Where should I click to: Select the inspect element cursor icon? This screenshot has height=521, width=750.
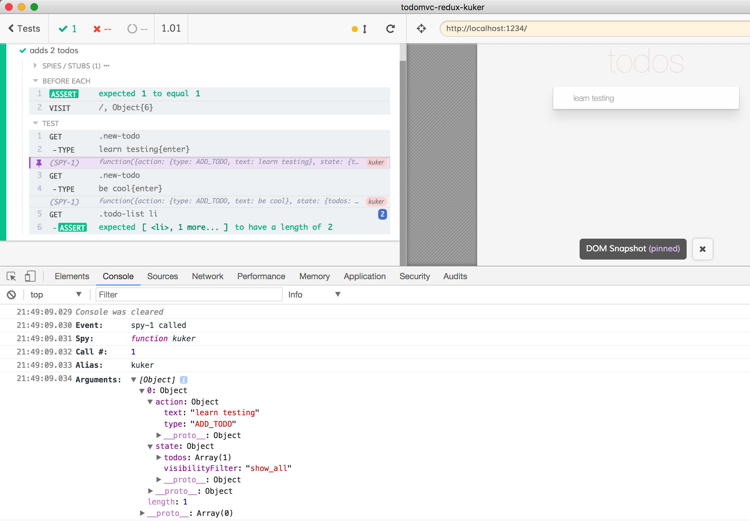(11, 277)
